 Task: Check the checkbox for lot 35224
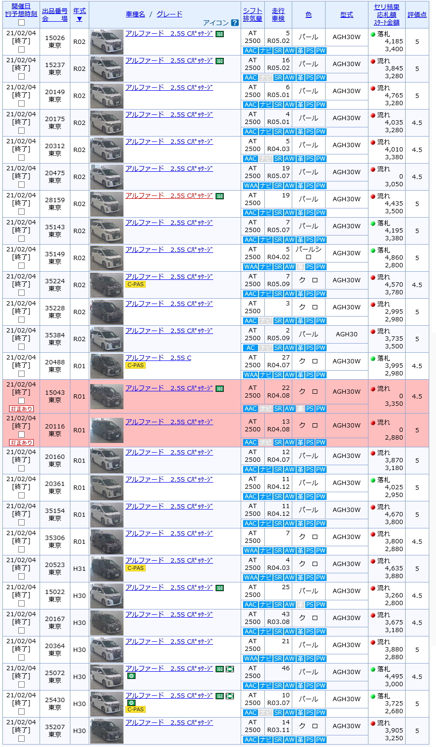(21, 293)
